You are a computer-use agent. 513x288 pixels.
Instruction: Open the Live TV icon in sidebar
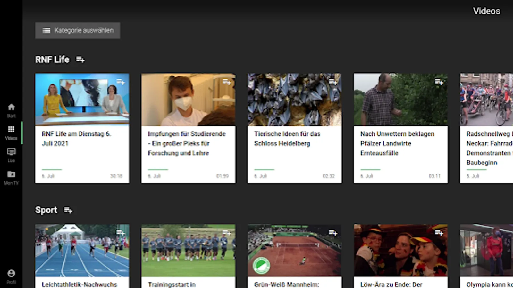[11, 152]
